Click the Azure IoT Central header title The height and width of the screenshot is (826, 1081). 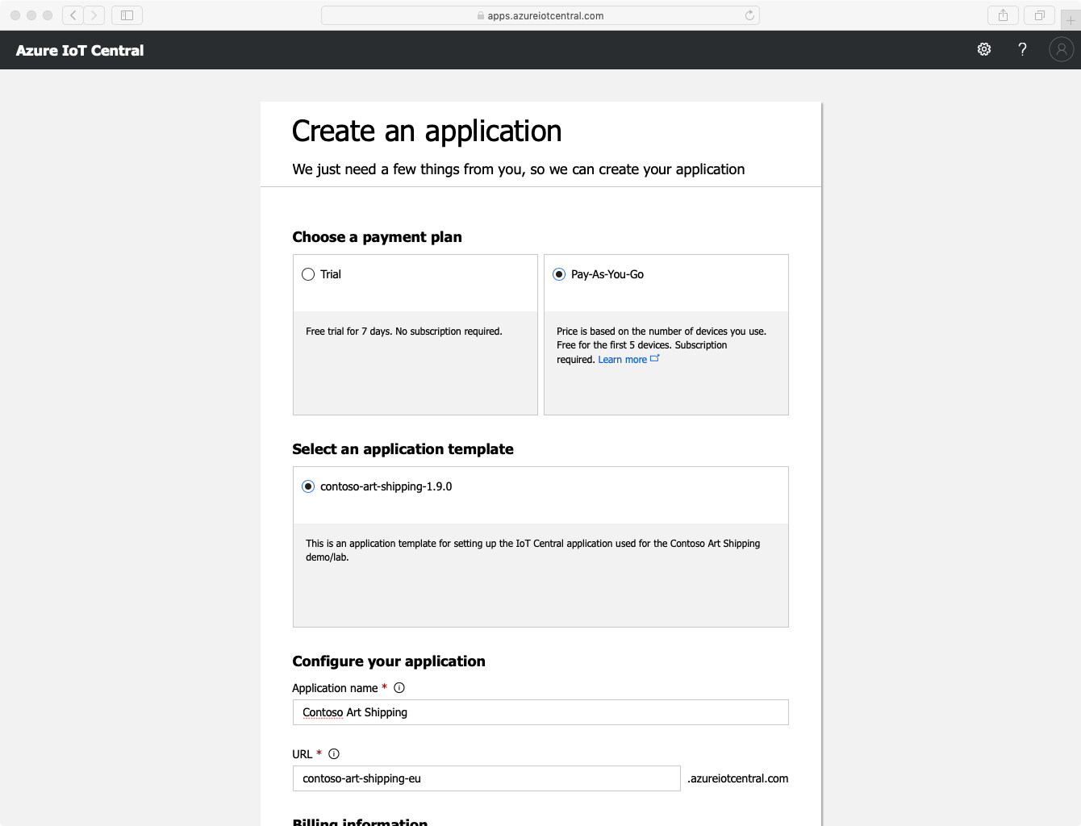[80, 50]
